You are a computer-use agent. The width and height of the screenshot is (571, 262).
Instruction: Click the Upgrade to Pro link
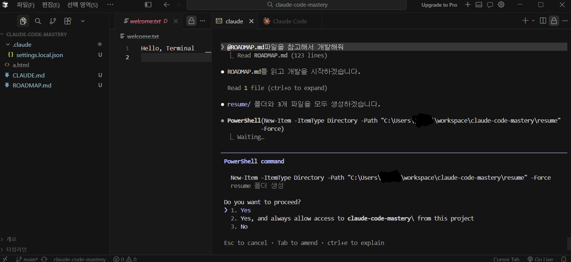point(439,5)
